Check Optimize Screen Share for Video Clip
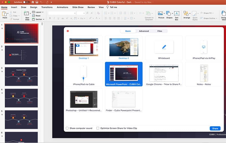The height and width of the screenshot is (143, 226). [98, 128]
